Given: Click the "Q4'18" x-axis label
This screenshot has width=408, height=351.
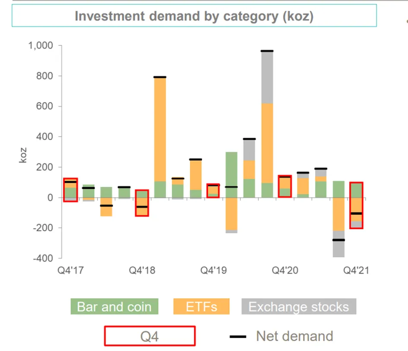Looking at the screenshot, I should [x=142, y=270].
